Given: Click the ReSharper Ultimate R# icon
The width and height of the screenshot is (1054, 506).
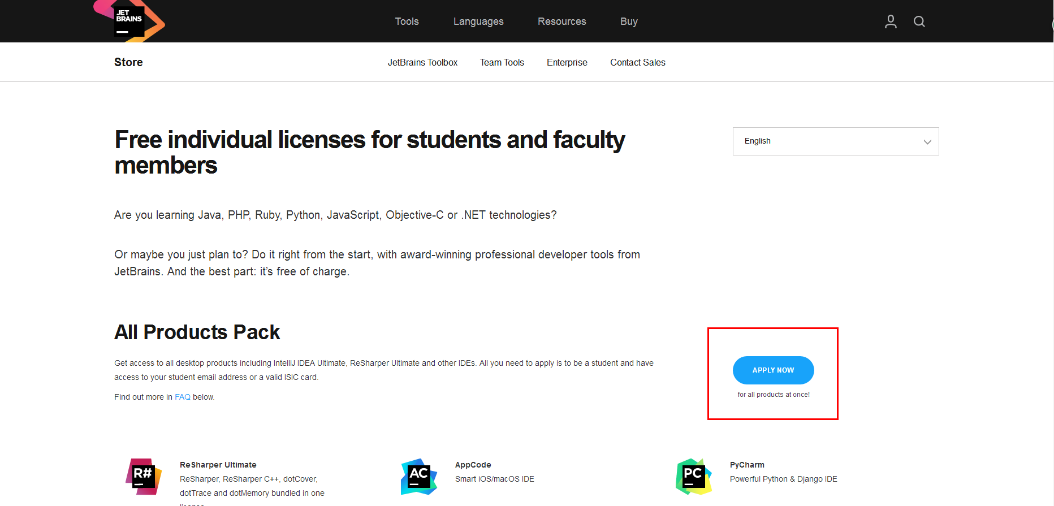Looking at the screenshot, I should point(144,477).
